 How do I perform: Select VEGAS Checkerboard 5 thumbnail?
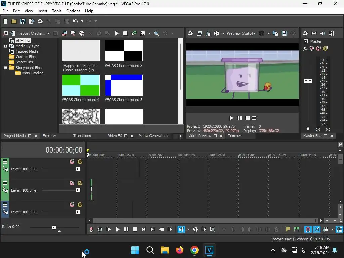124,85
